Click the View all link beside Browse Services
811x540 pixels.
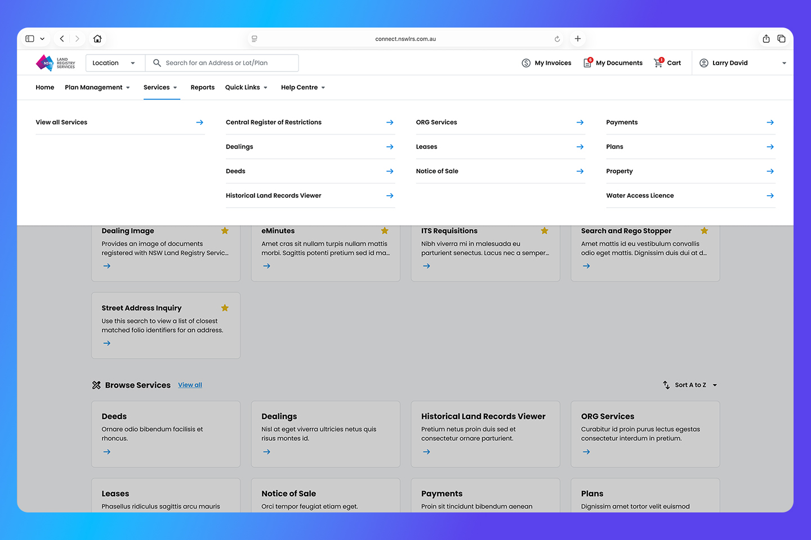point(190,385)
